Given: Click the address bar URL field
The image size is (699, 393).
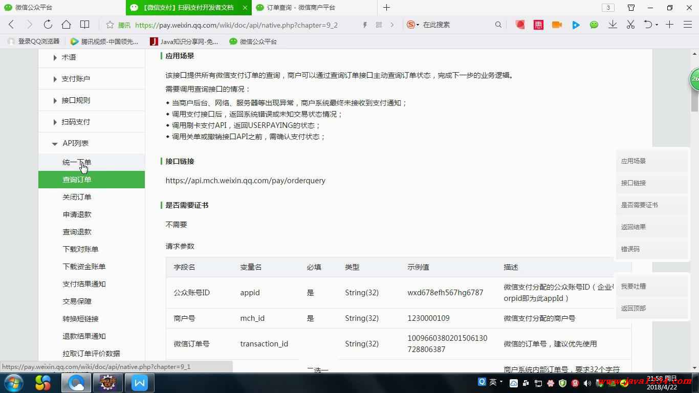Looking at the screenshot, I should (x=236, y=25).
